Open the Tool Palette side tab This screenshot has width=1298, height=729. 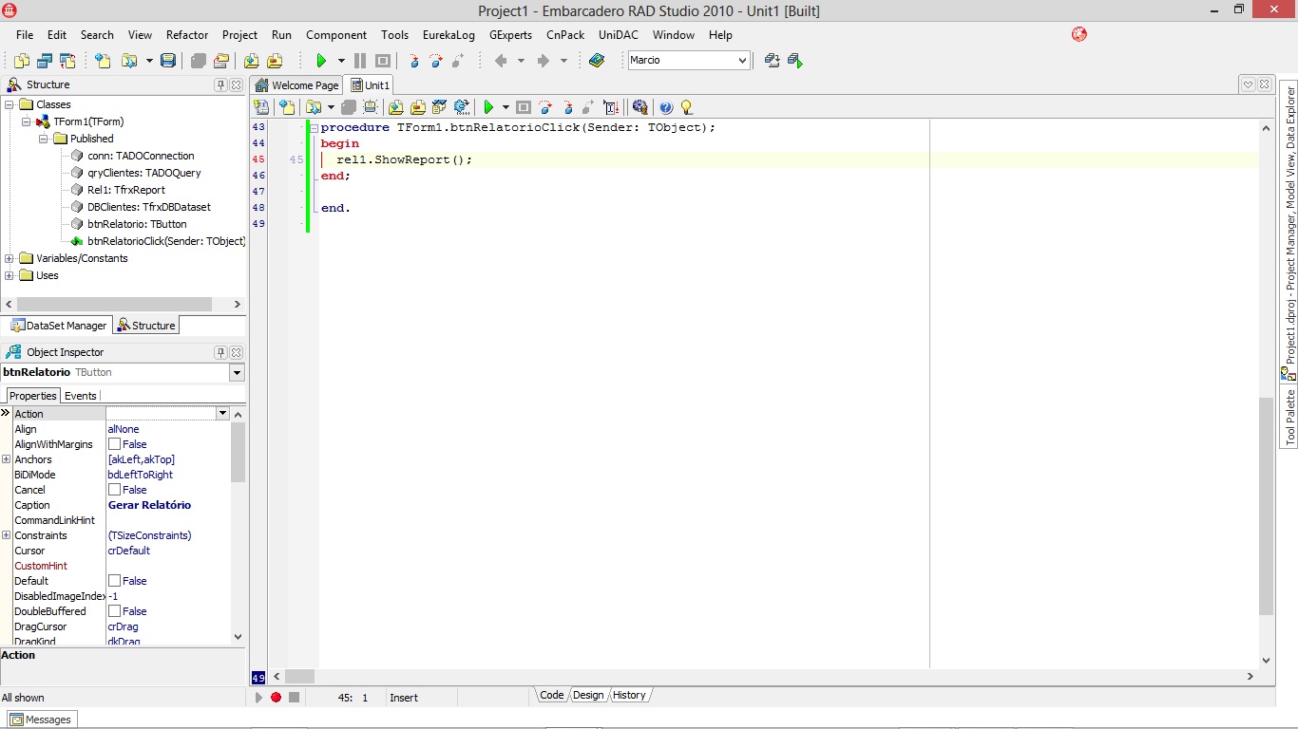click(1289, 418)
